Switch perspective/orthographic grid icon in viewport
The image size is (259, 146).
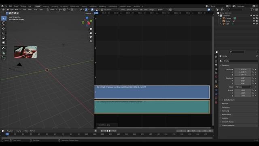click(91, 41)
